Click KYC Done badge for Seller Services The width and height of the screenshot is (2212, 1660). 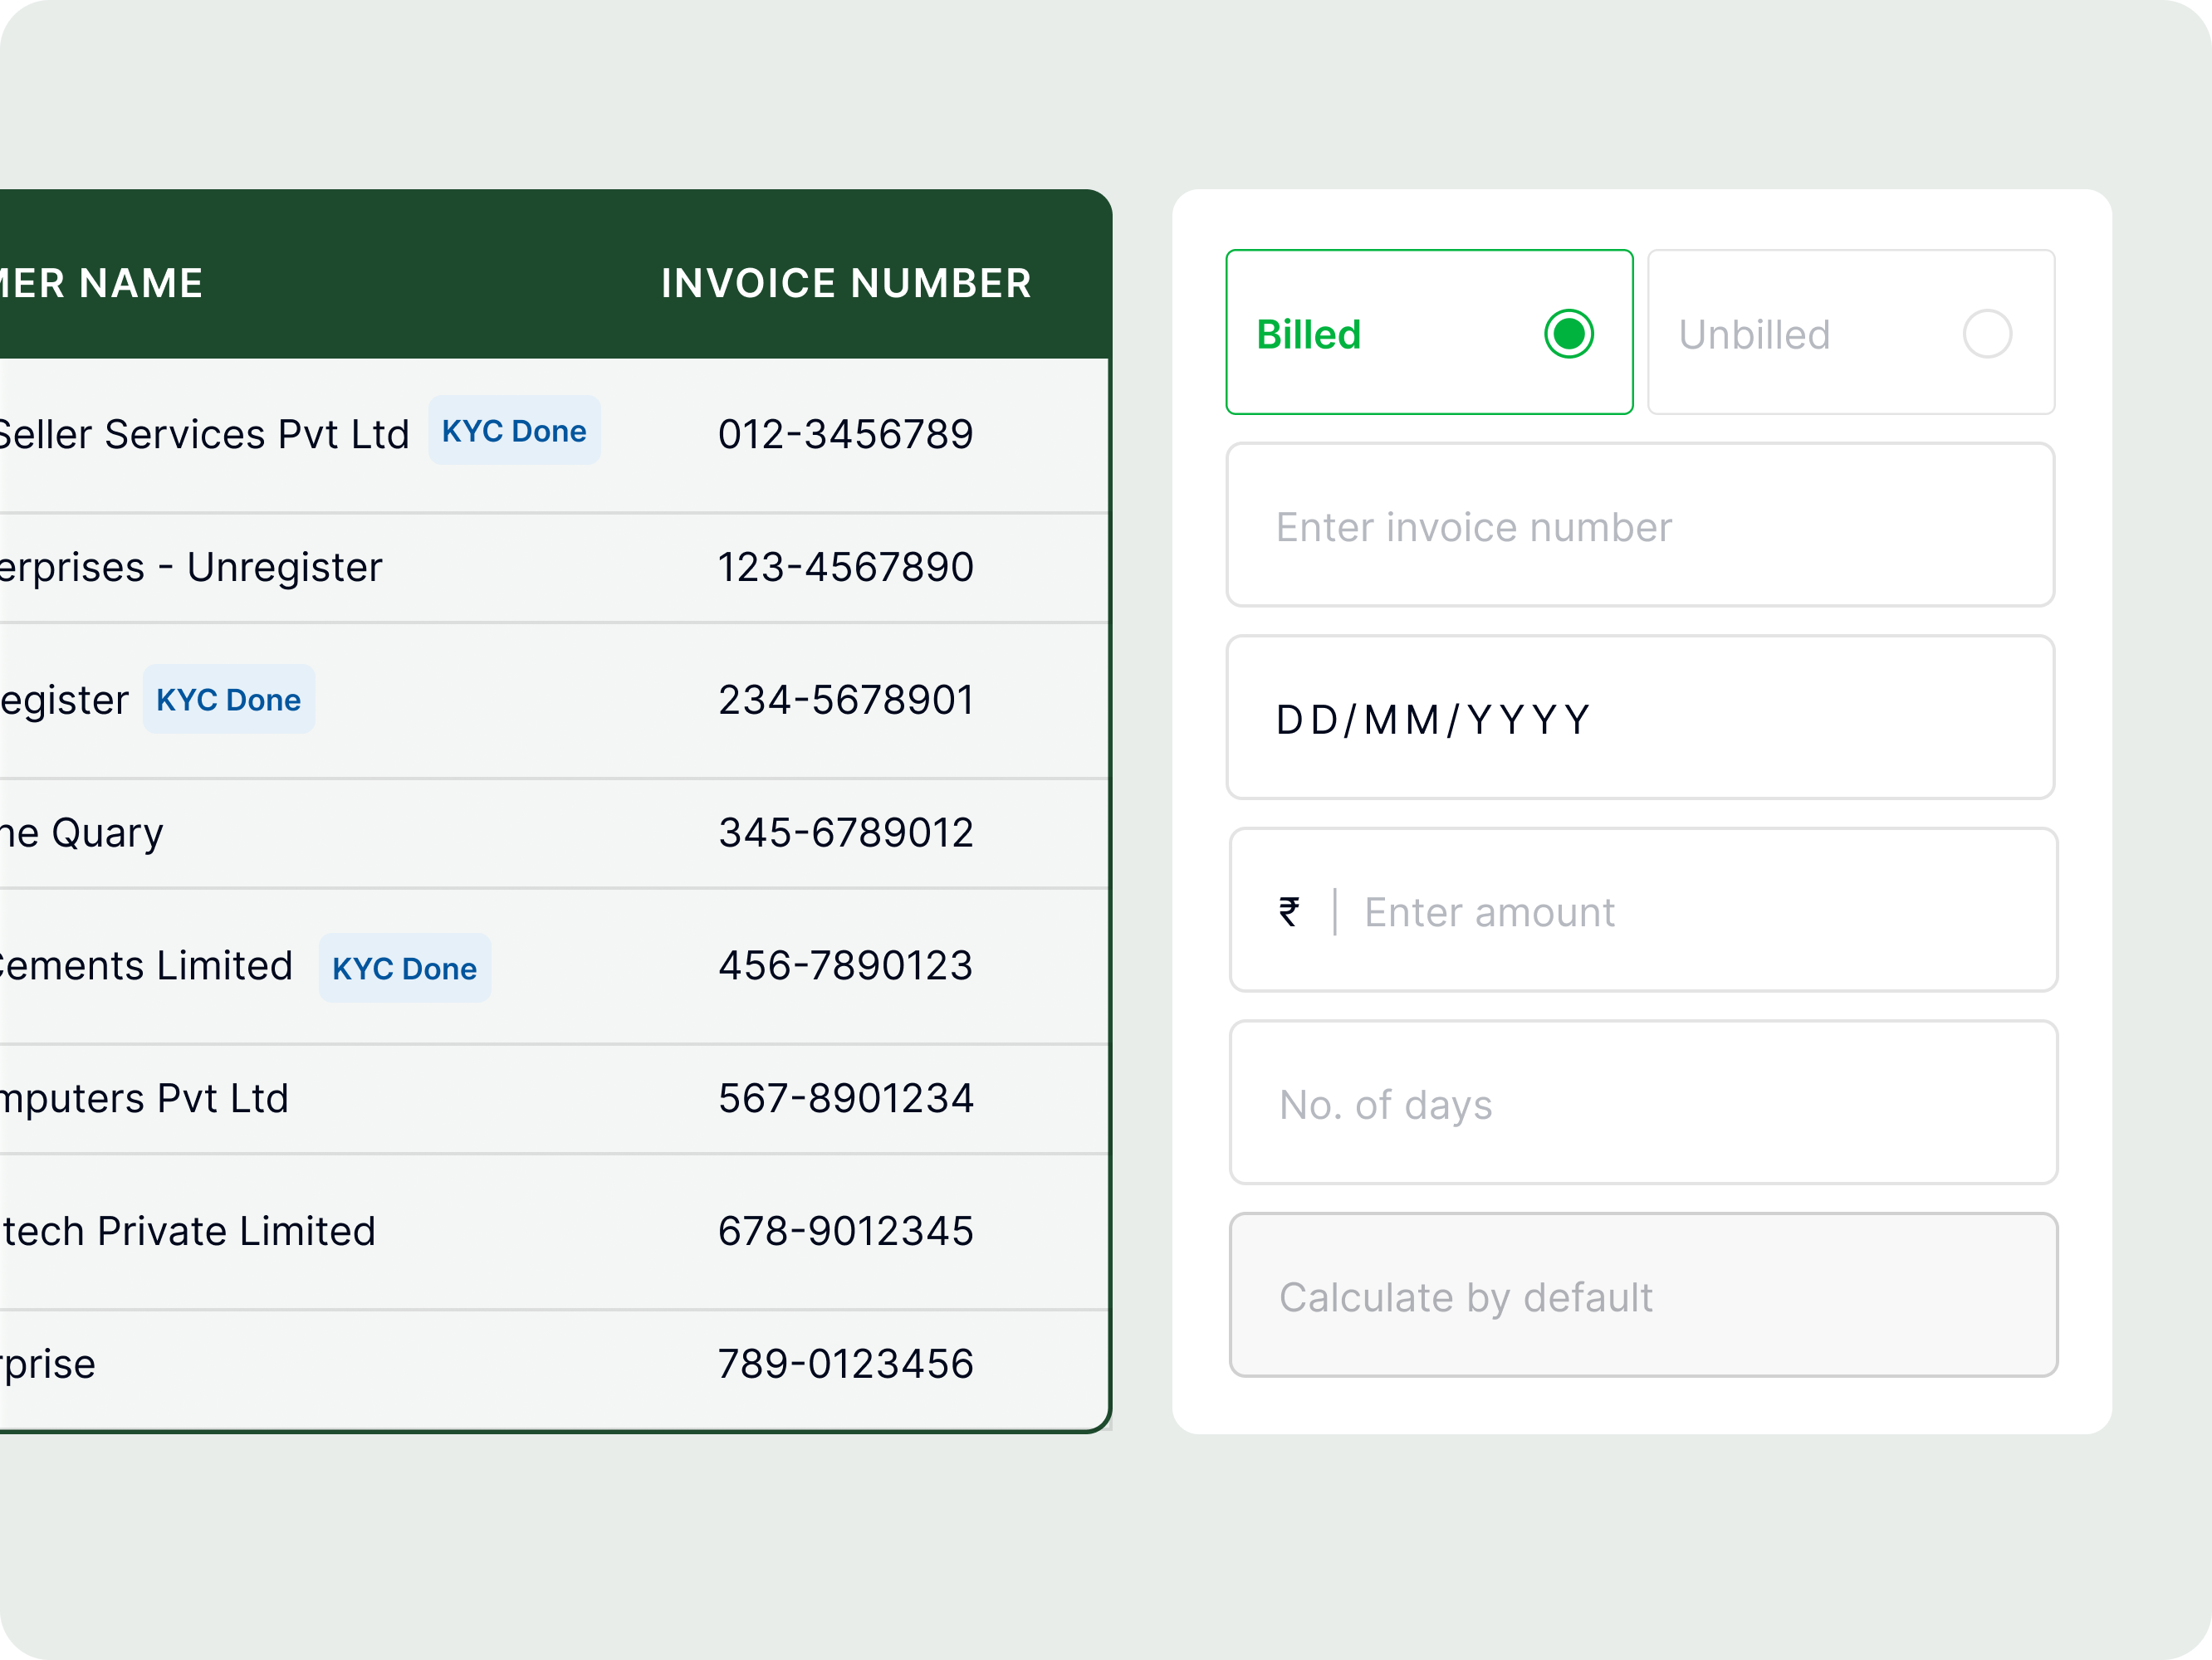point(514,431)
